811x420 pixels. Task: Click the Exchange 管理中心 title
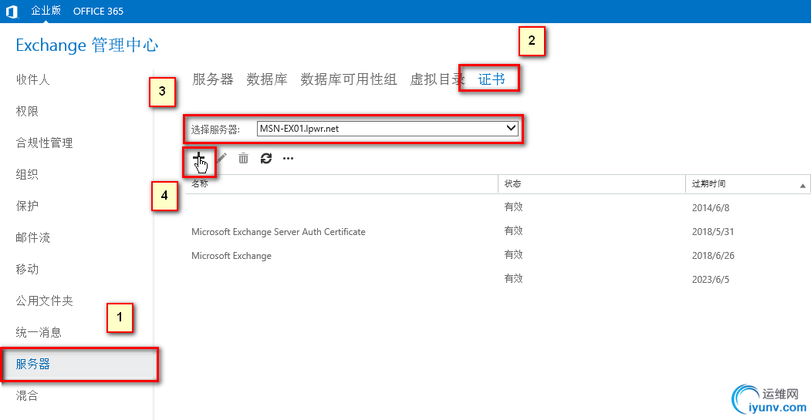[x=87, y=45]
